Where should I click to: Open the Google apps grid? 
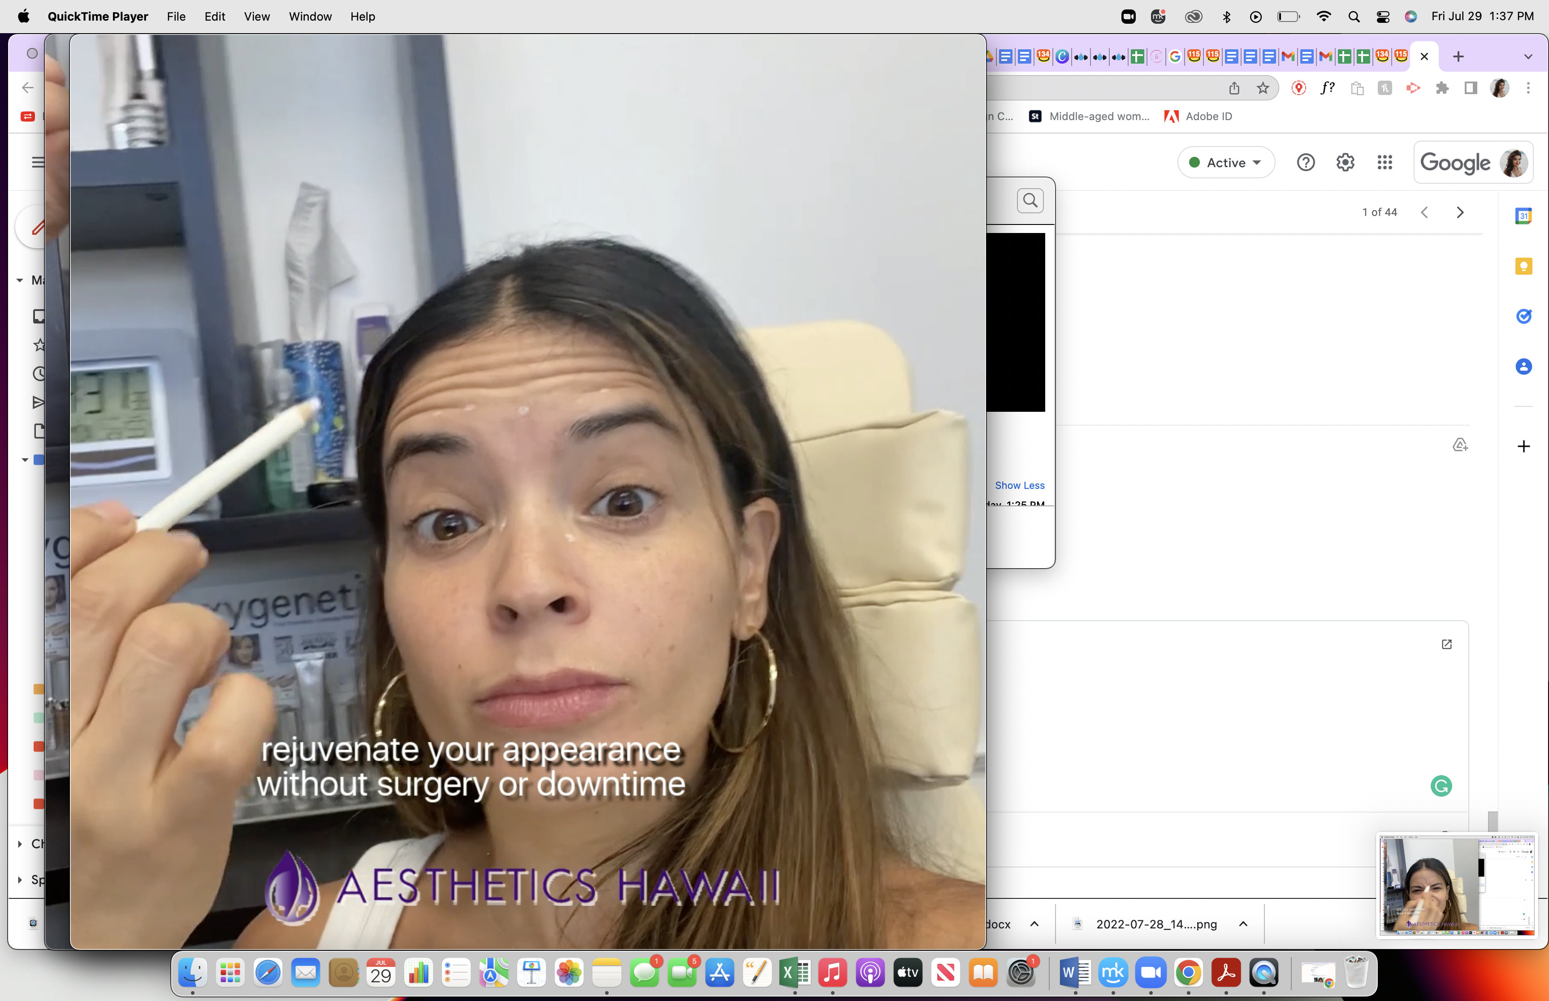pos(1385,163)
